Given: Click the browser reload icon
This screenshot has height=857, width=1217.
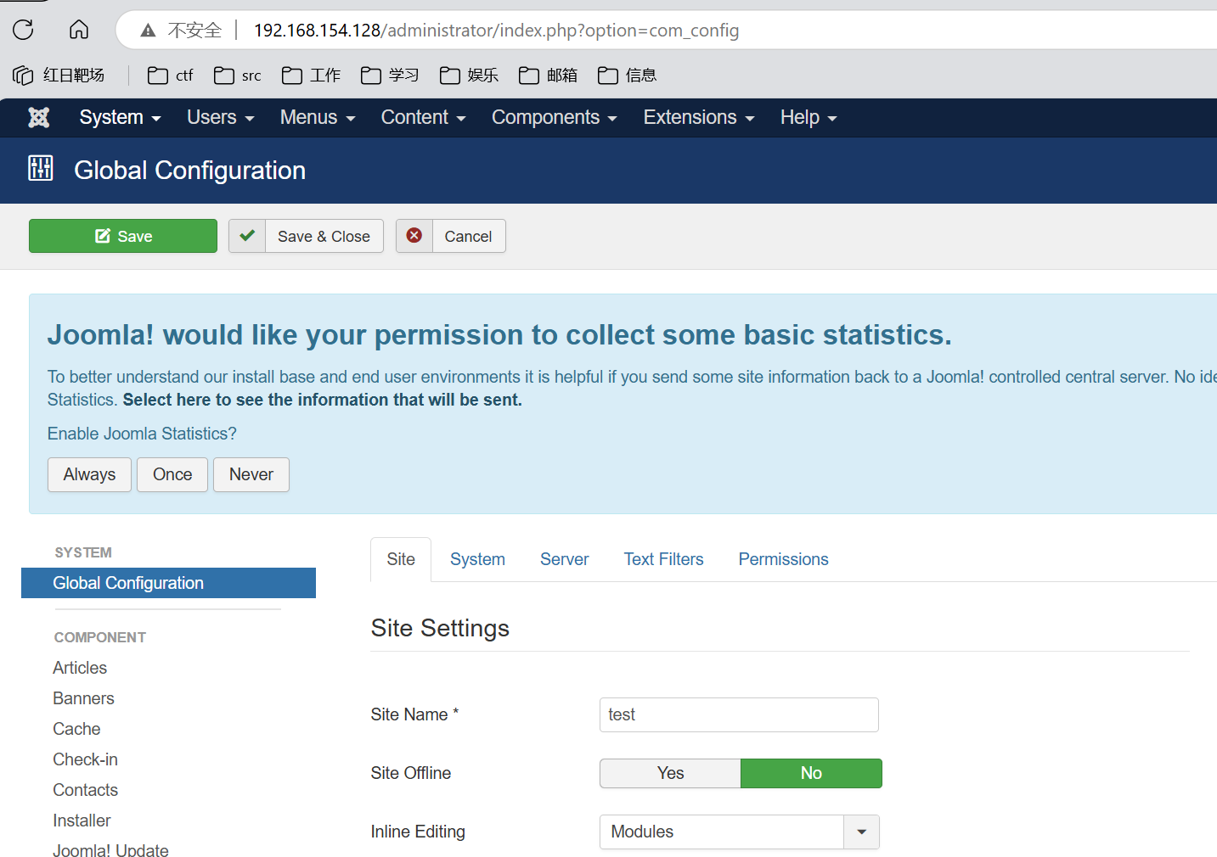Looking at the screenshot, I should [x=23, y=31].
